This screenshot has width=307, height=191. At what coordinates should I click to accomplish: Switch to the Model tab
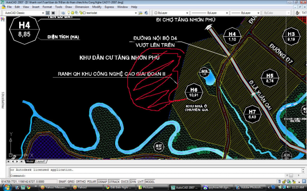click(x=30, y=161)
